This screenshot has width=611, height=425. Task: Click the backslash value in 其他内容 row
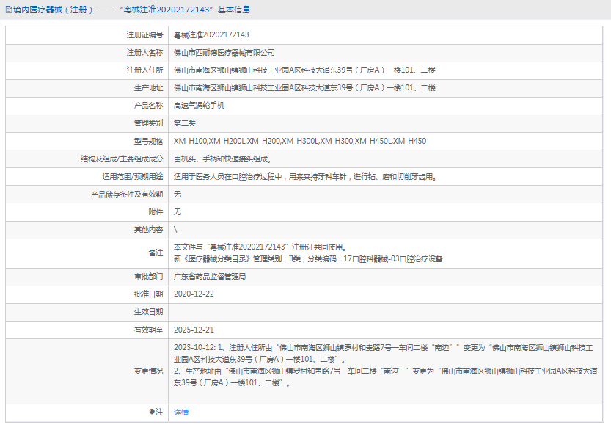[175, 229]
